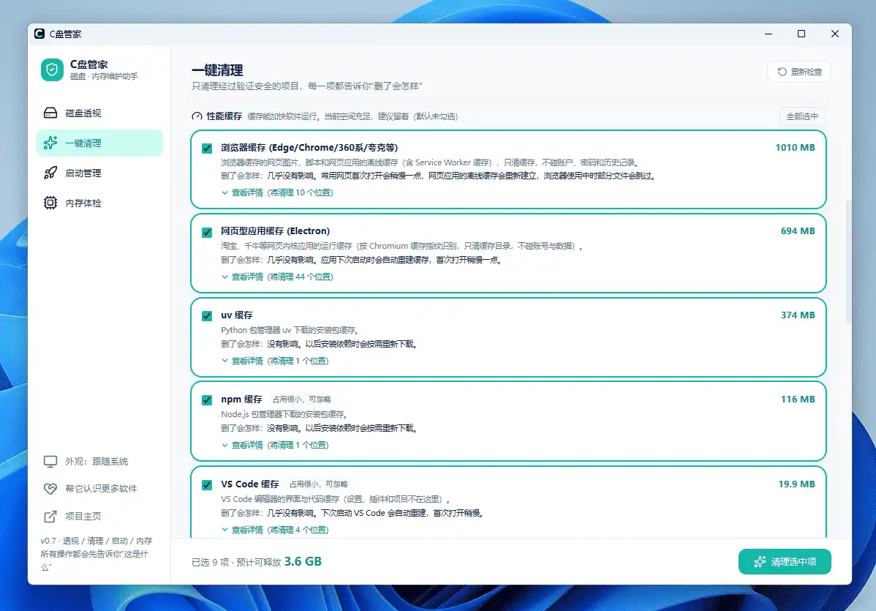
Task: Click the 一键清理 sparkle icon in sidebar
Action: pyautogui.click(x=50, y=143)
